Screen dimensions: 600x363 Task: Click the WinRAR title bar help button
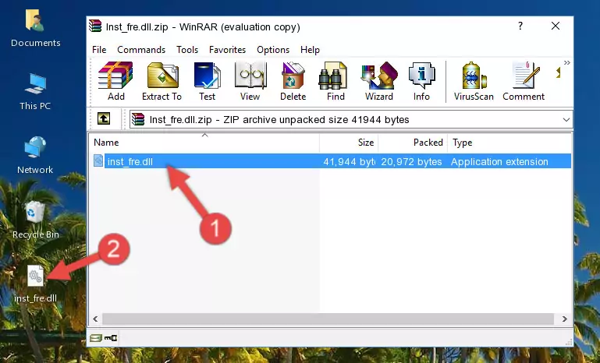click(x=520, y=26)
